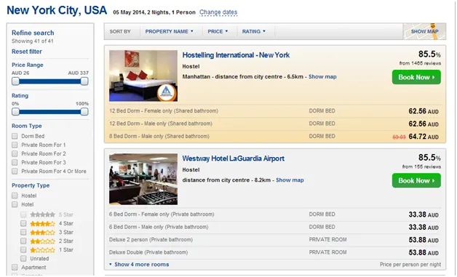The image size is (457, 277).
Task: Select the 4 Star rating stars icon
Action: click(x=42, y=224)
